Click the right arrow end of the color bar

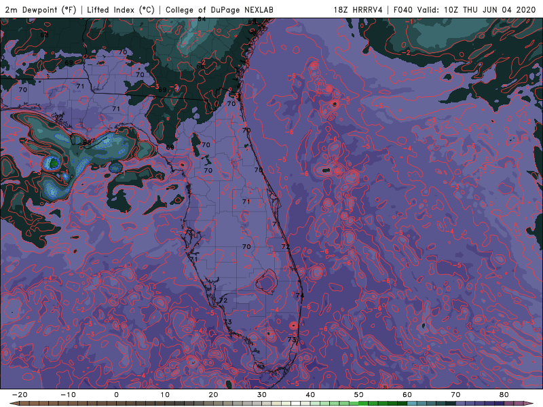530,404
